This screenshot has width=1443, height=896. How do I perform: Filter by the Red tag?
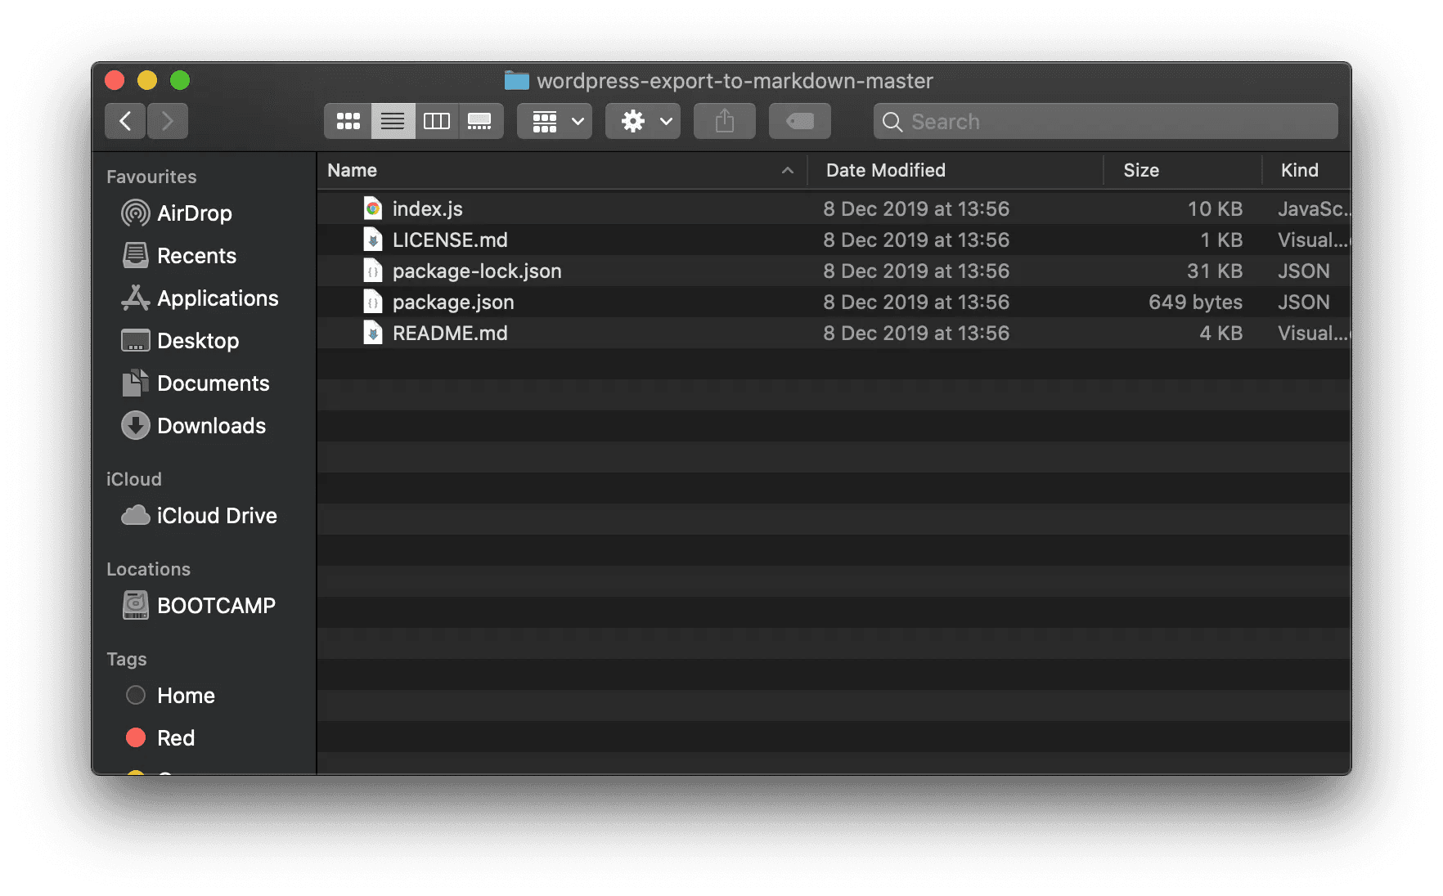click(x=176, y=738)
